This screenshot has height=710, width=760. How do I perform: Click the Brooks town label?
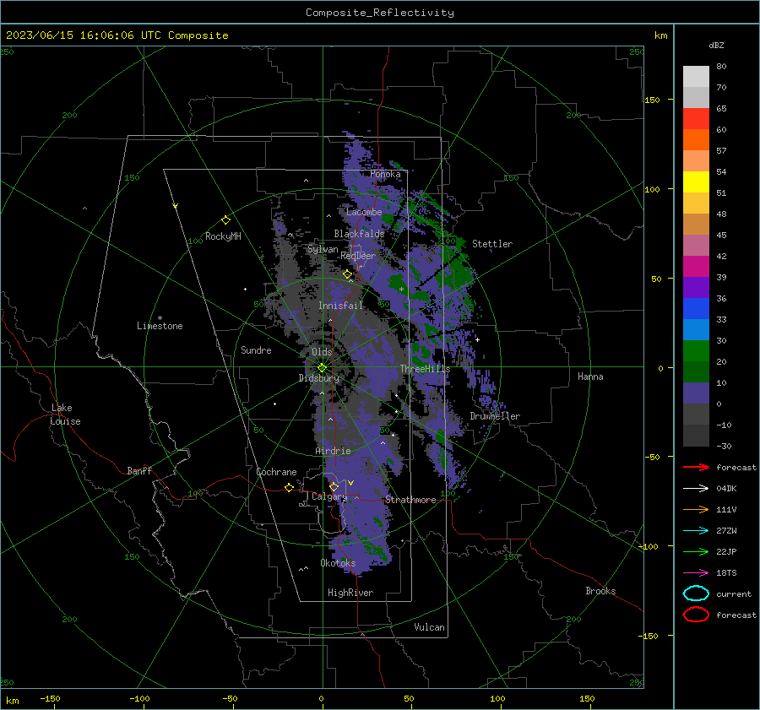click(x=600, y=591)
